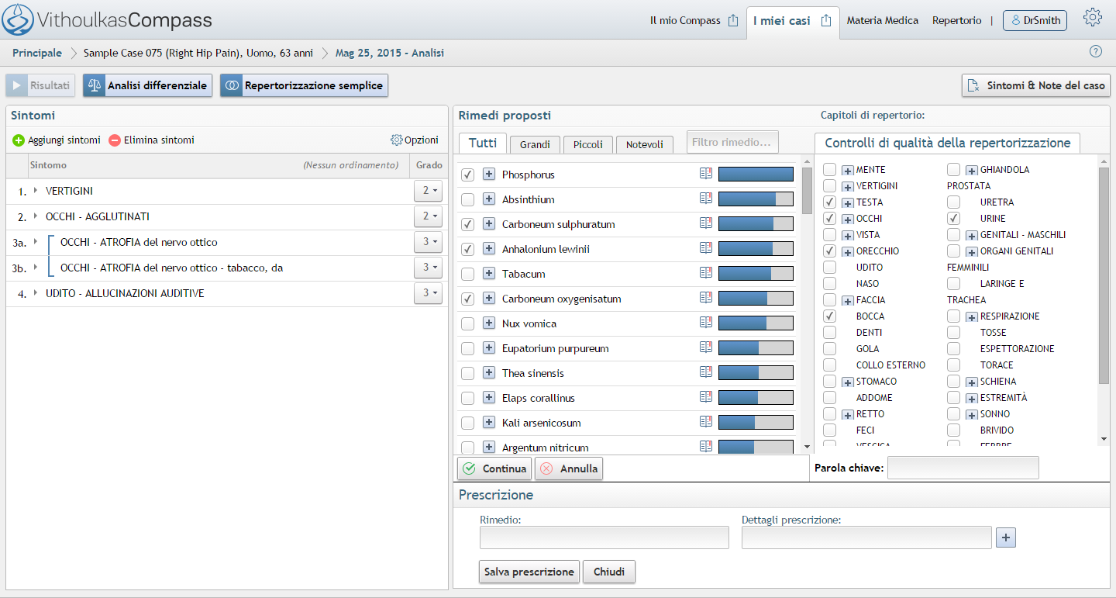Expand the STOMACO chapter plus
The image size is (1116, 598).
(x=848, y=382)
